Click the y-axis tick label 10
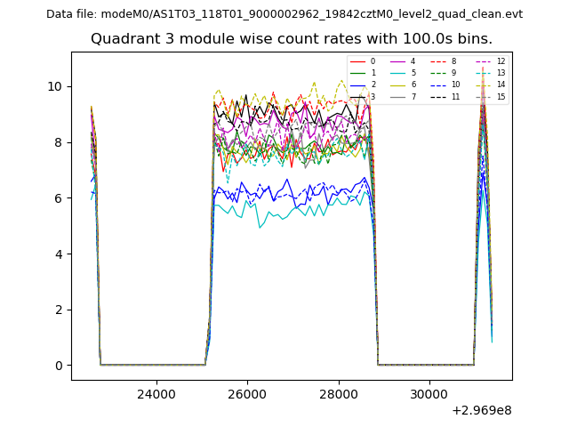Image resolution: width=569 pixels, height=427 pixels. [x=55, y=86]
